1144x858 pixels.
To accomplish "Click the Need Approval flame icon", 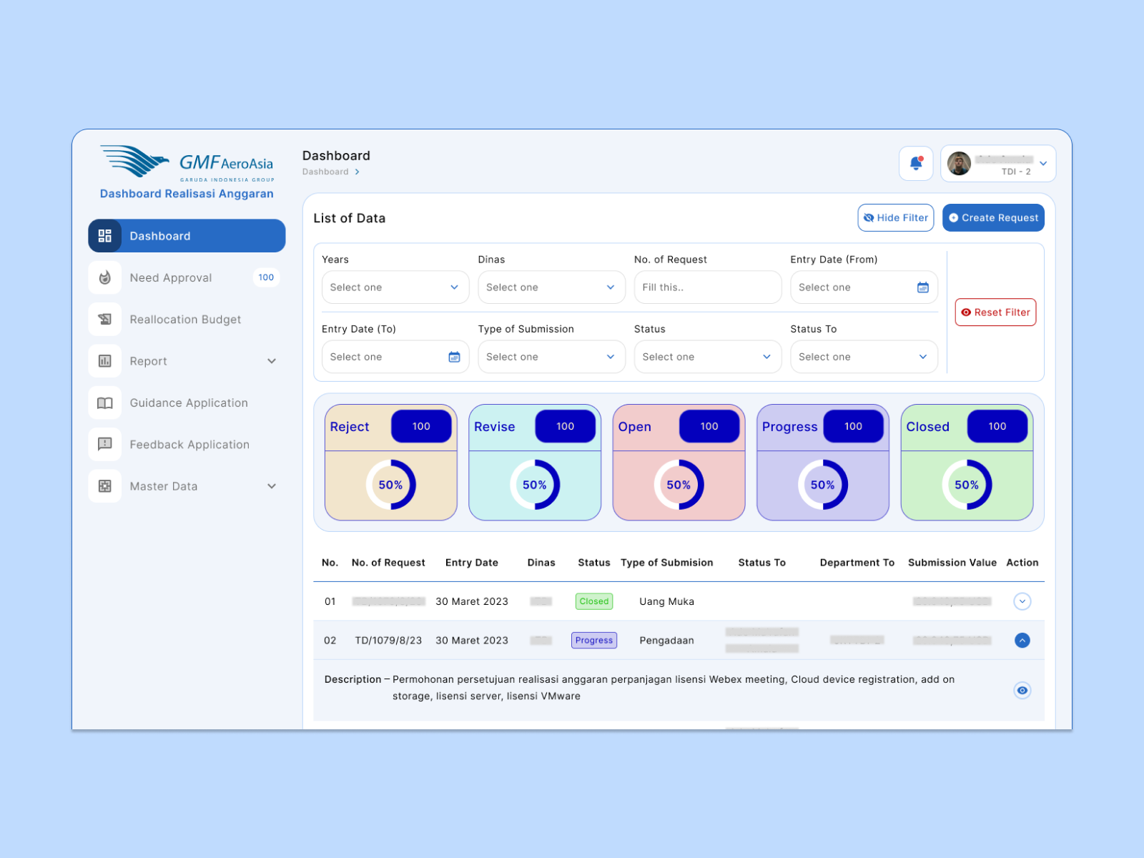I will 105,277.
